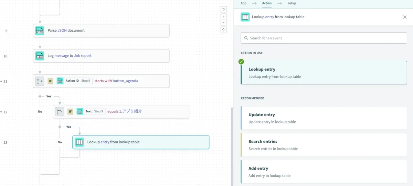Click step number 13 label
The image size is (413, 186).
pyautogui.click(x=6, y=142)
